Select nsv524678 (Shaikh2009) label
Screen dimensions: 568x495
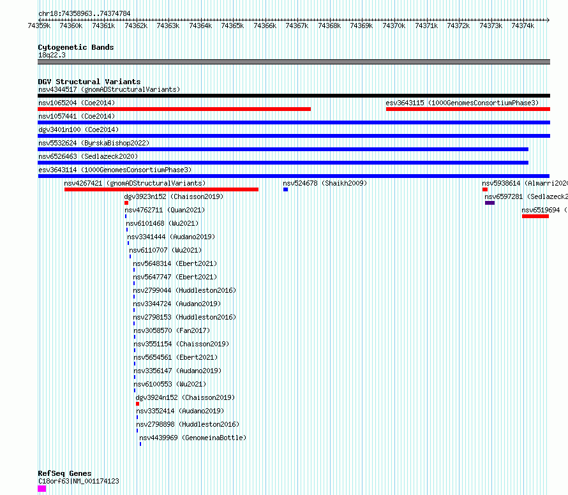325,183
